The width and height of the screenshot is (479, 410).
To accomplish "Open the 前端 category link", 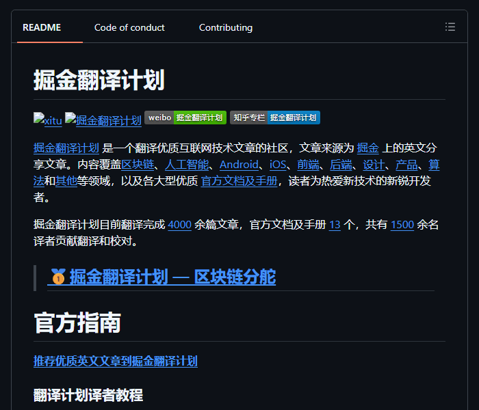I will click(x=308, y=165).
